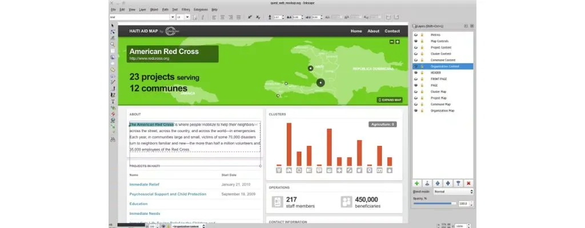The width and height of the screenshot is (585, 228).
Task: Select the Spiral tool
Action: 113,76
